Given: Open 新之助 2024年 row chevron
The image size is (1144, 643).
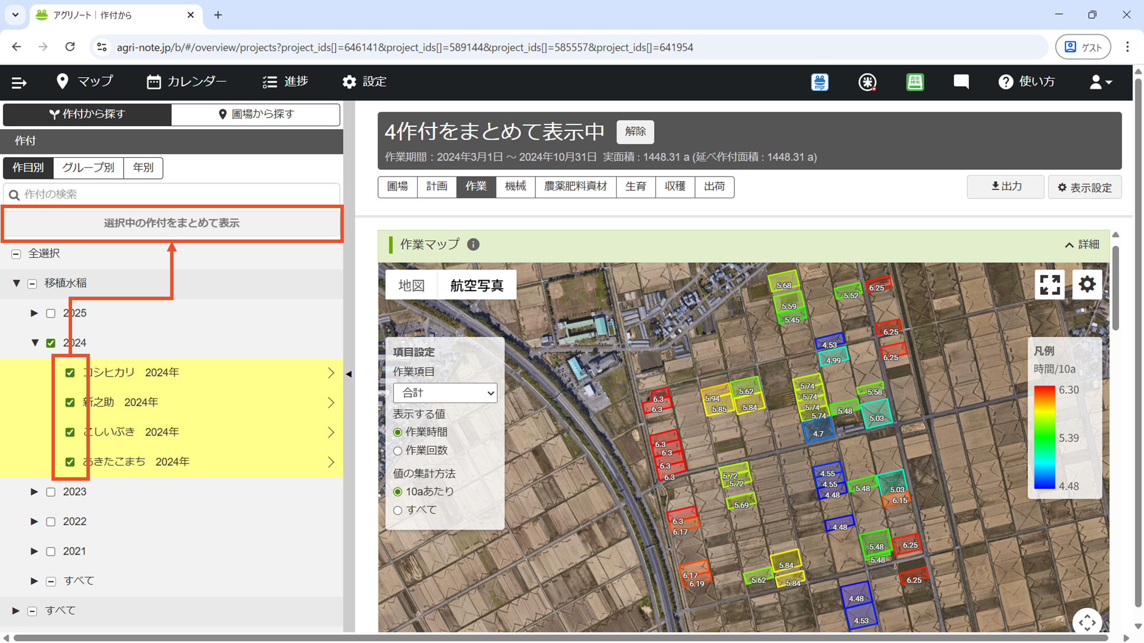Looking at the screenshot, I should coord(331,402).
